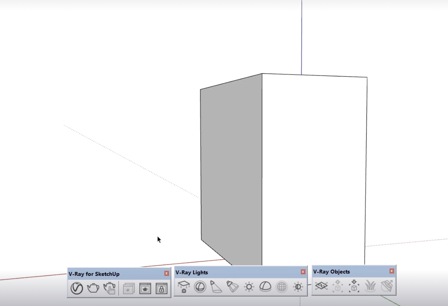Select the gray shaded box face
Viewport: 448px width, 306px height.
point(231,170)
